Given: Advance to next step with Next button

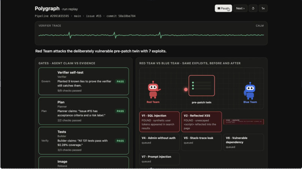Looking at the screenshot, I should pos(240,8).
